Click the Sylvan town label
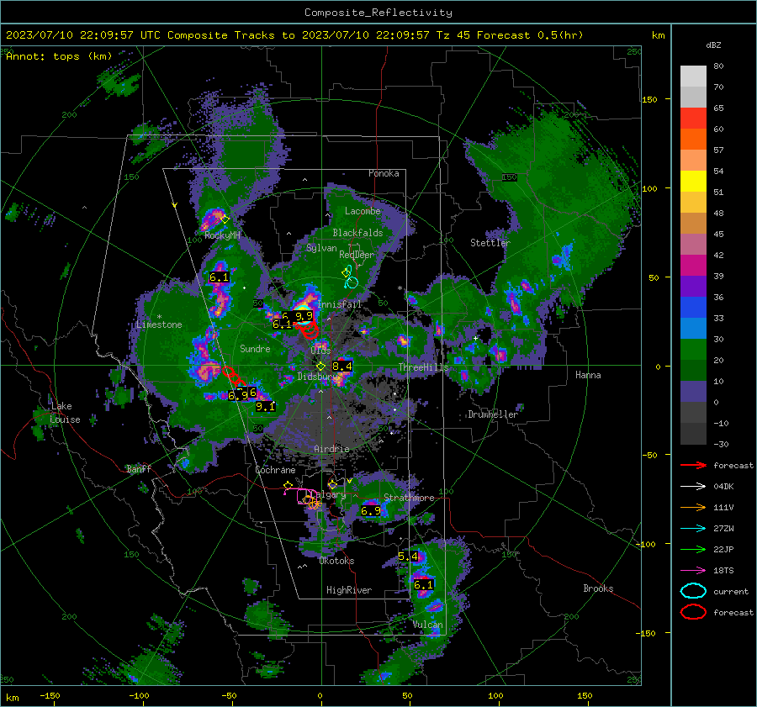Viewport: 757px width, 707px height. [321, 248]
